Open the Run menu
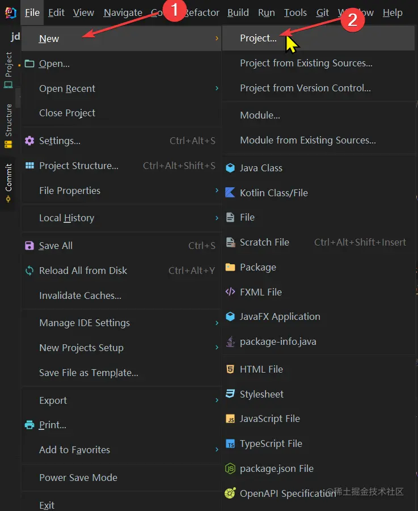The width and height of the screenshot is (418, 511). (267, 12)
